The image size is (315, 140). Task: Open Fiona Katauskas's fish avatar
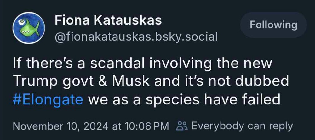(28, 27)
